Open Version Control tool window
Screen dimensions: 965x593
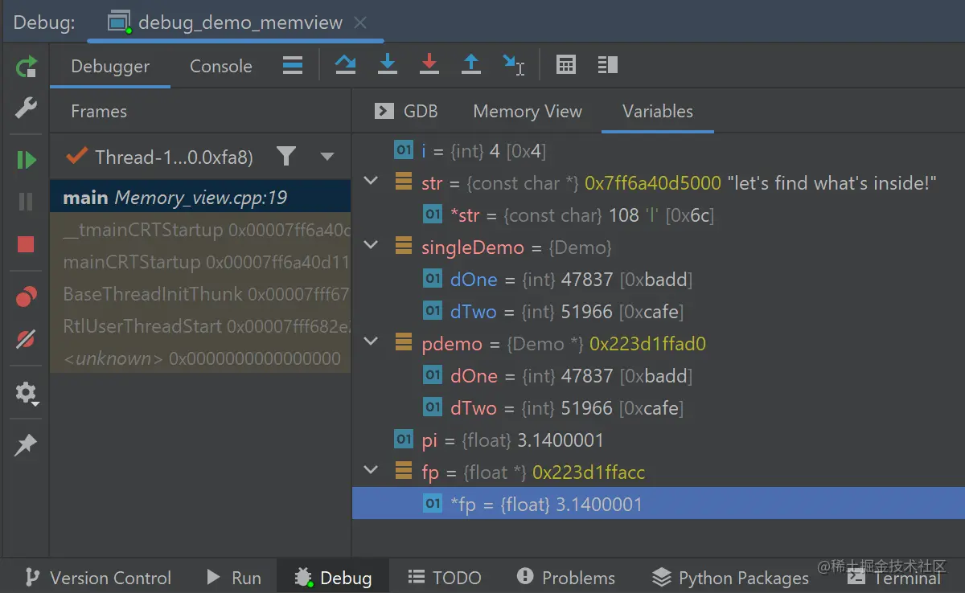coord(98,577)
